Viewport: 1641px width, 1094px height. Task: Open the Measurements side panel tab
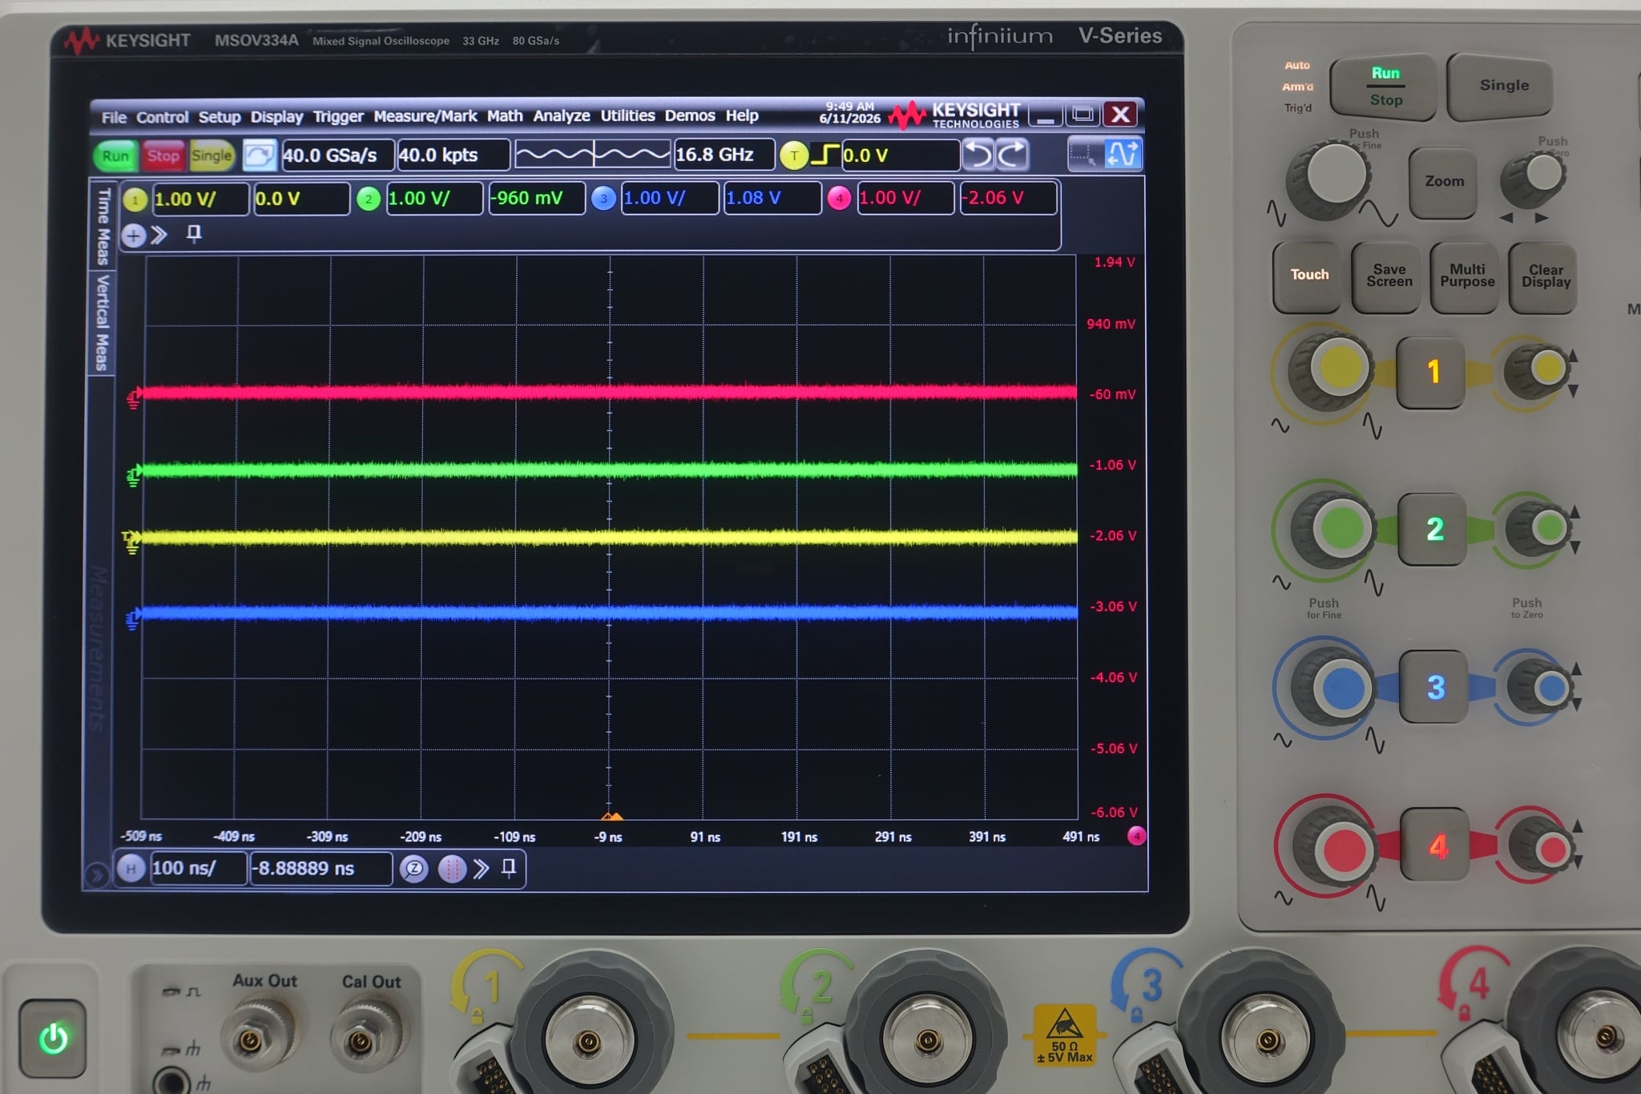(x=98, y=648)
